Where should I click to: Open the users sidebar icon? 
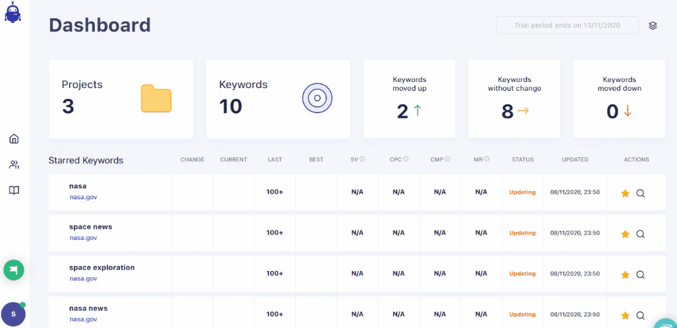(14, 165)
